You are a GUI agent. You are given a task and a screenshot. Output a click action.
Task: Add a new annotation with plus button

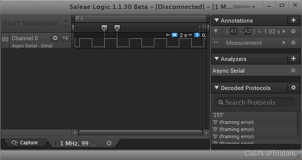[x=293, y=20]
